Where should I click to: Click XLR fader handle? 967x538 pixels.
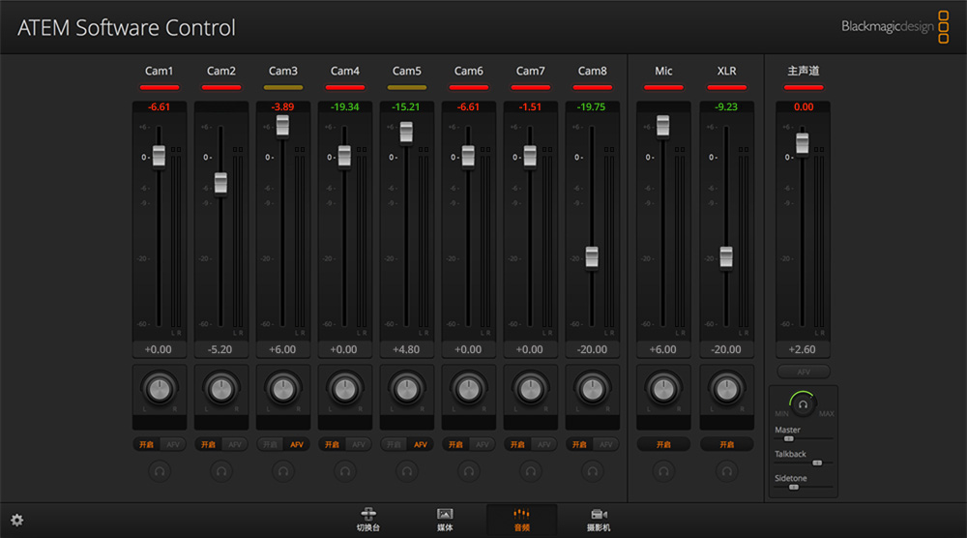point(726,256)
